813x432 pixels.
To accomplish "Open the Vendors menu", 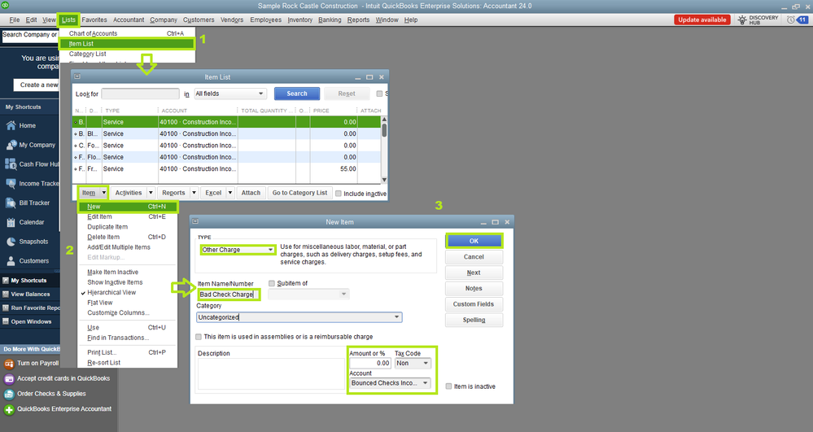I will (x=232, y=20).
